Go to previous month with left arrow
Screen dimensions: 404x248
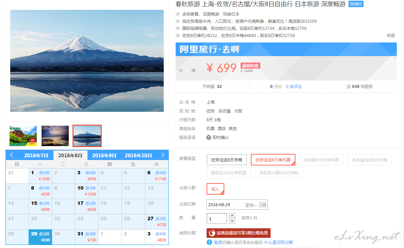(11, 155)
